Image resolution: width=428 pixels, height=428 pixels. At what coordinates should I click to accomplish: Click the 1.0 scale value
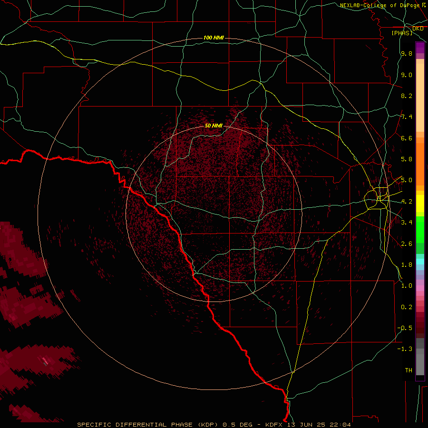[x=407, y=286]
